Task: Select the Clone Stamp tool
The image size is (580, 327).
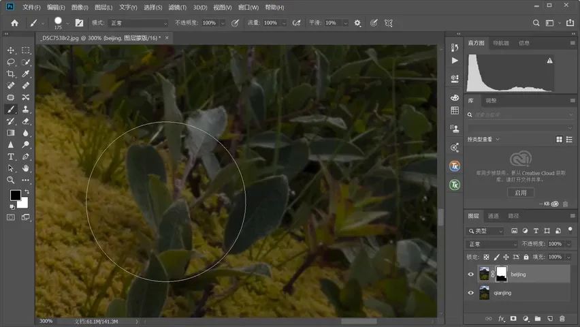Action: click(x=25, y=109)
